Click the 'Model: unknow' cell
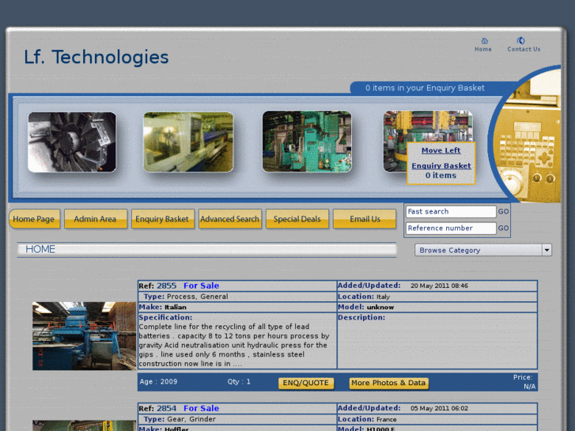 (437, 307)
